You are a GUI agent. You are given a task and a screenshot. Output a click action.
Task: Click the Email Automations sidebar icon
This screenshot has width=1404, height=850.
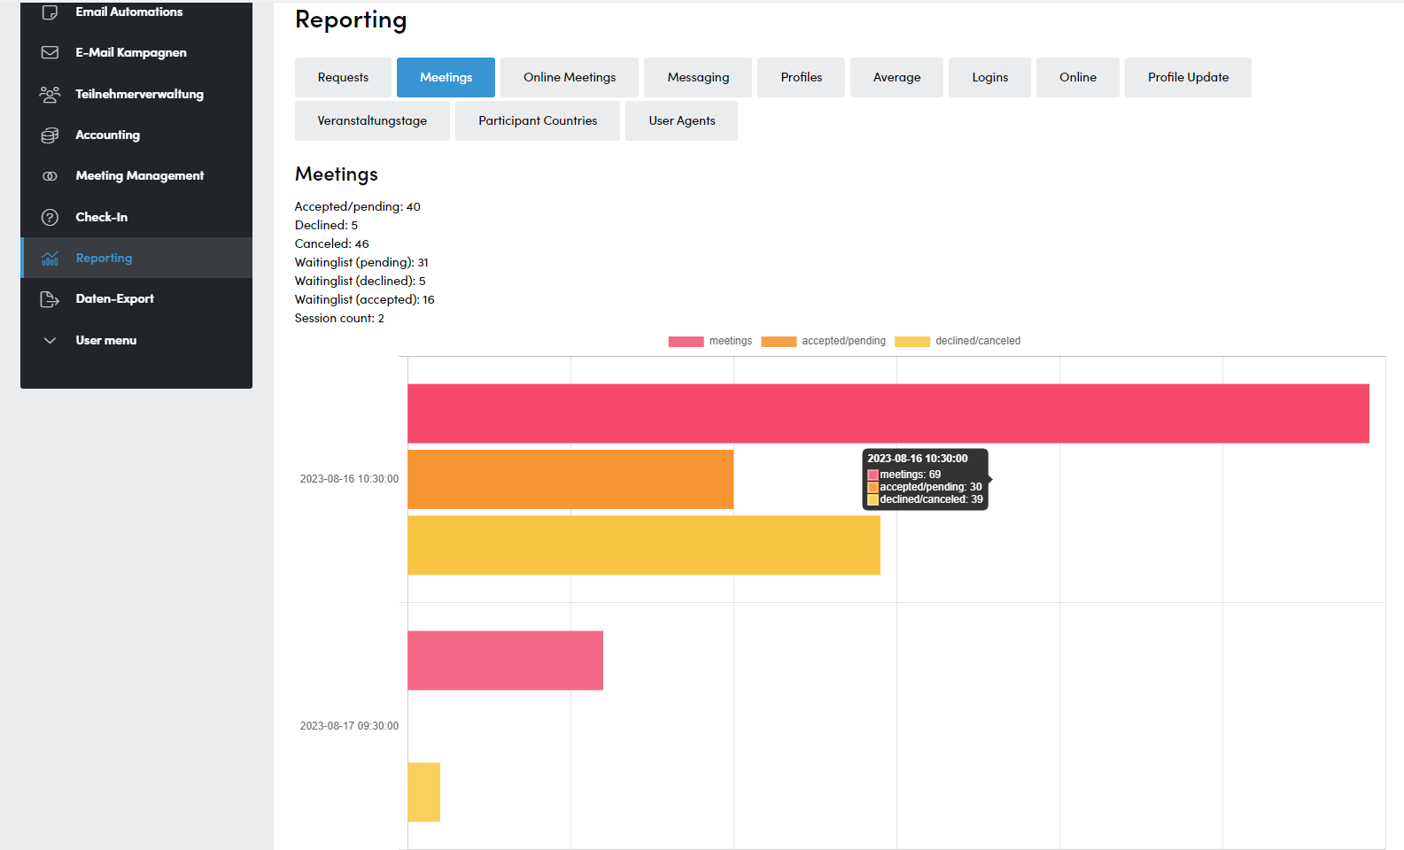(50, 12)
